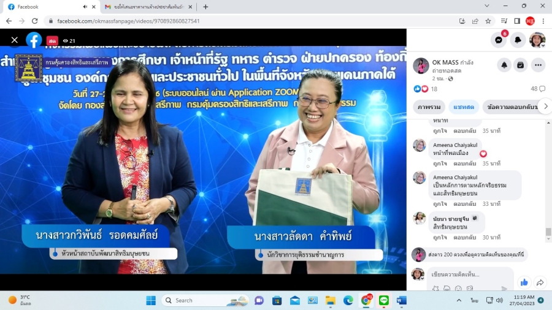This screenshot has width=552, height=310.
Task: Click the chat panel vertical scrollbar thumb
Action: (x=548, y=232)
